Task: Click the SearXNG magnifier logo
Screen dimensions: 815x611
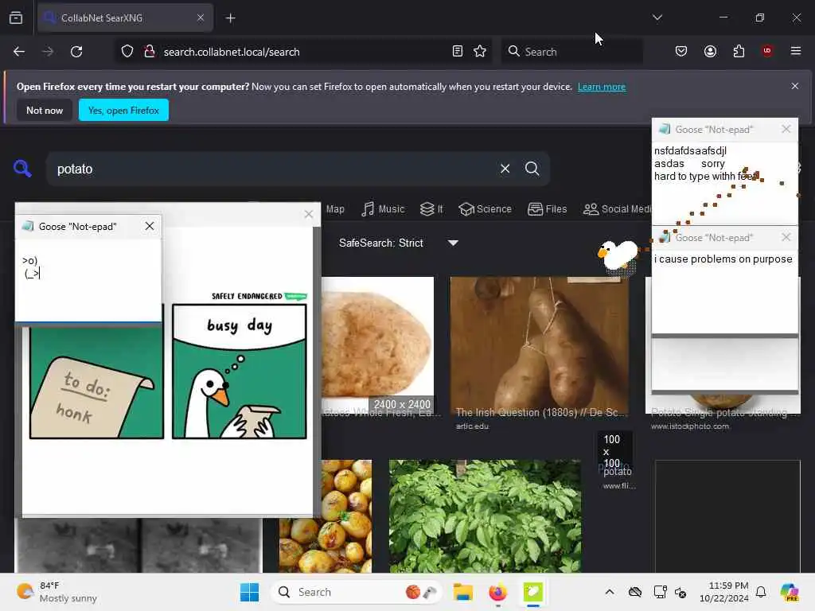Action: coord(21,169)
